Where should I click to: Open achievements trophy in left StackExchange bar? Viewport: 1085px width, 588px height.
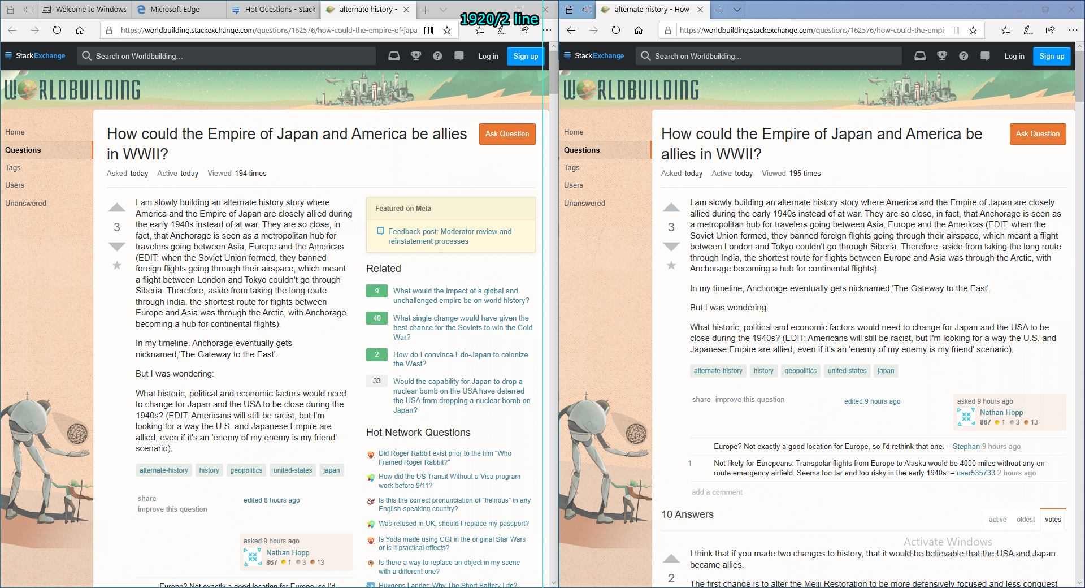click(x=416, y=56)
